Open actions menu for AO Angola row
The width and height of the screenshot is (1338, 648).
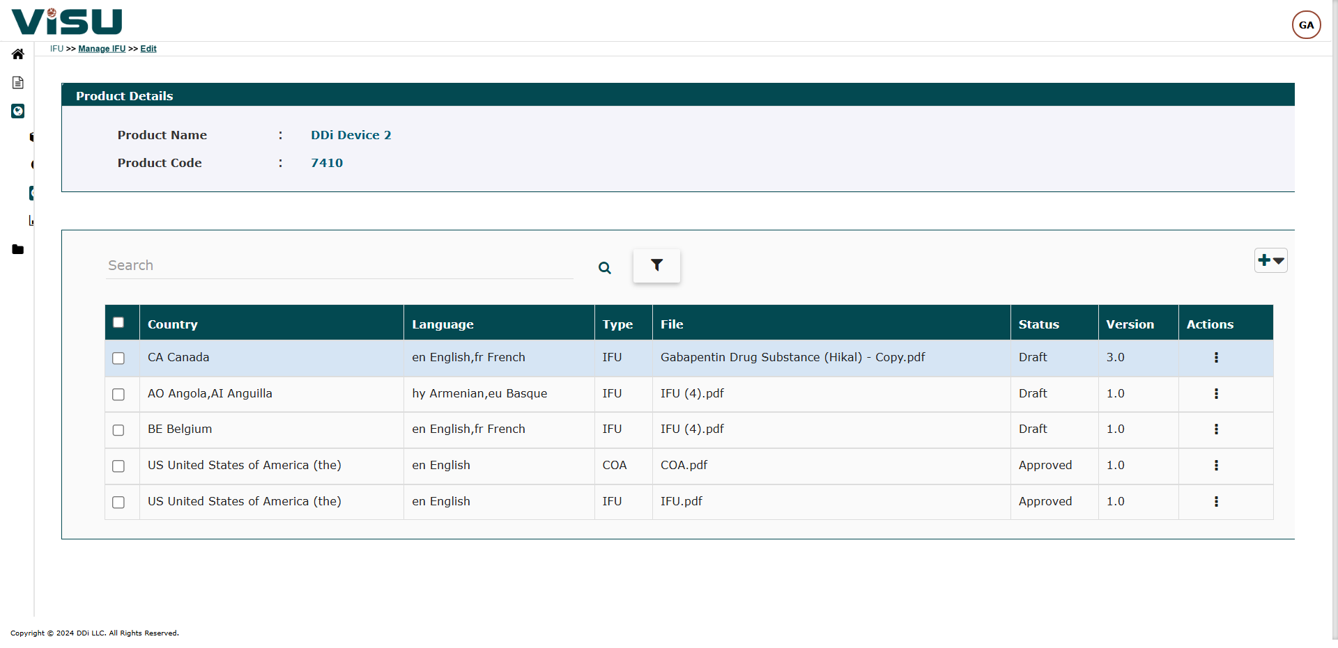pos(1216,393)
